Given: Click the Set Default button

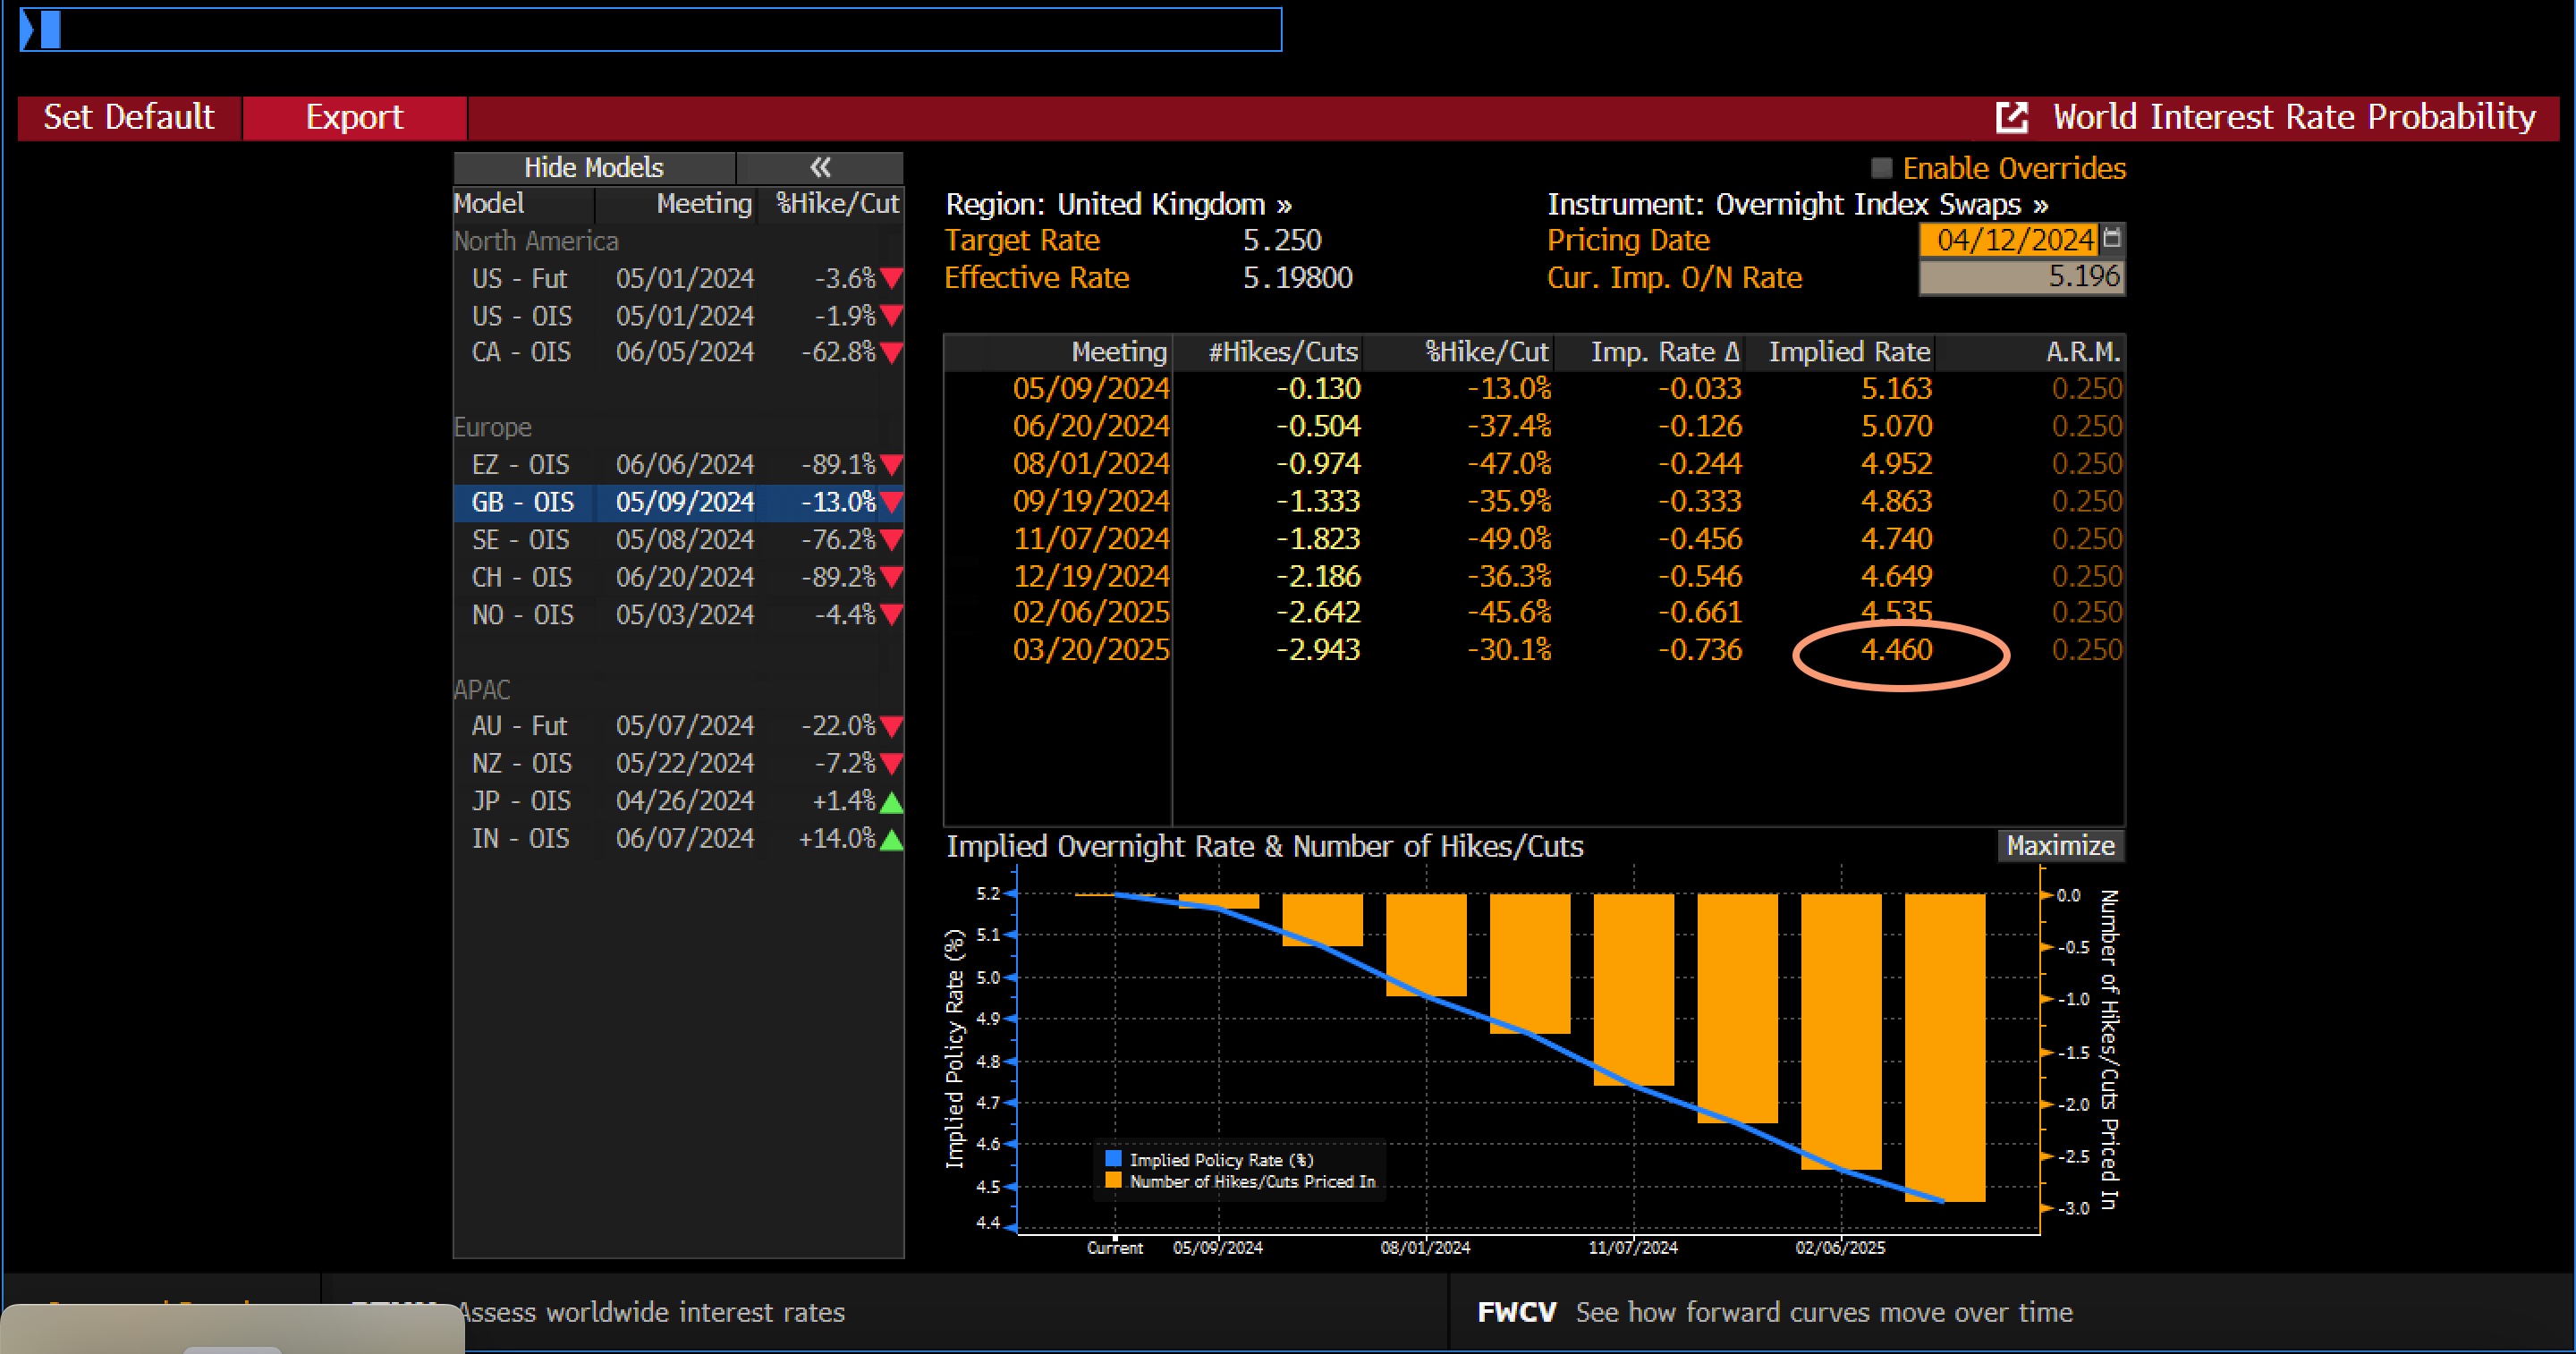Looking at the screenshot, I should [128, 117].
